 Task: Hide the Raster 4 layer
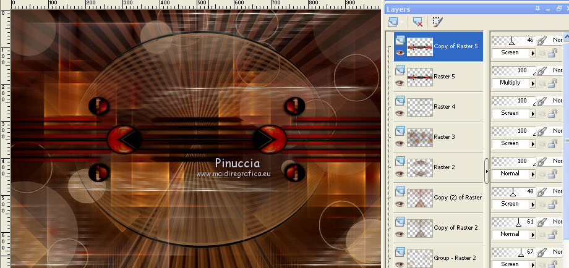[400, 113]
